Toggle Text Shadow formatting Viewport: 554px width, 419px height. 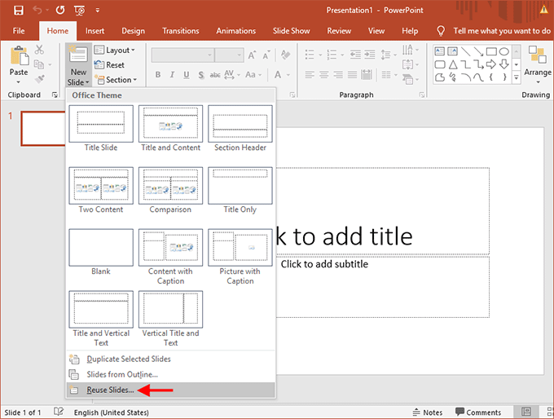pos(201,75)
